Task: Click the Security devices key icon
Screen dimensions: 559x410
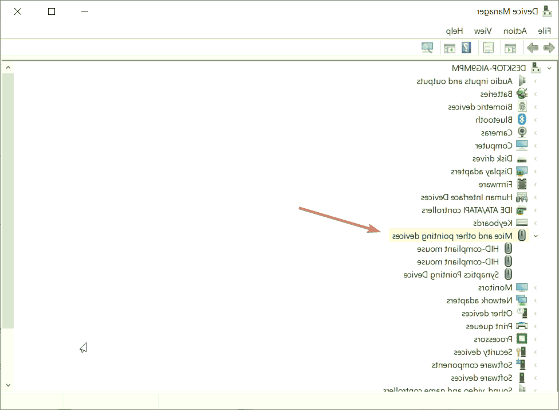Action: (x=522, y=352)
